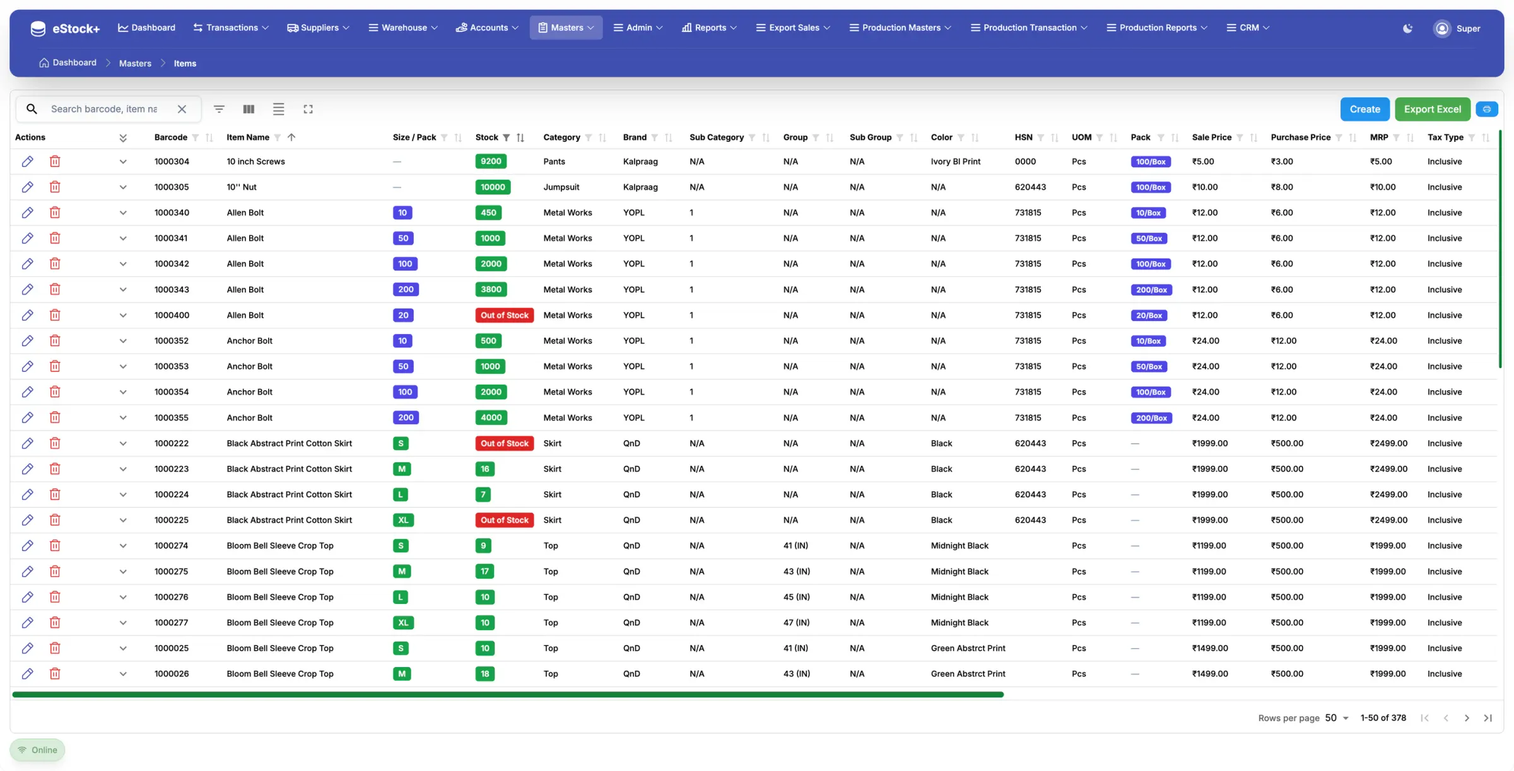Click the print icon button
Viewport: 1514px width, 771px height.
[1487, 109]
